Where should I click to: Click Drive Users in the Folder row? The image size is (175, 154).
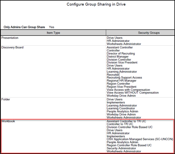114,99
